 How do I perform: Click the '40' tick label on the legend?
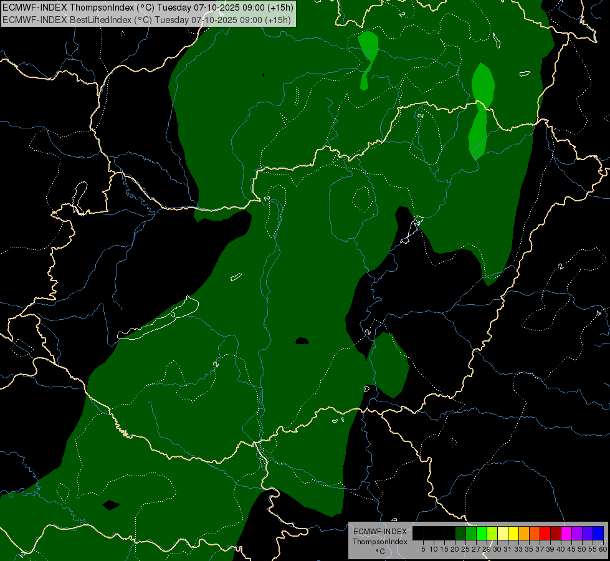click(x=561, y=549)
